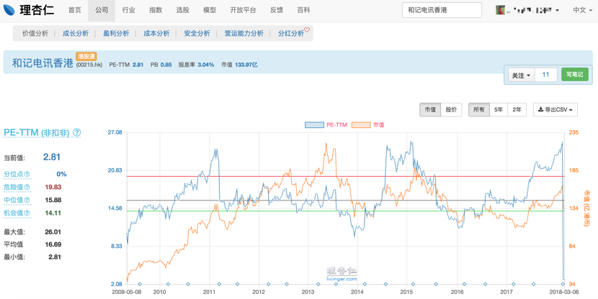The height and width of the screenshot is (299, 598).
Task: Open 模型 navigation item
Action: [x=210, y=10]
